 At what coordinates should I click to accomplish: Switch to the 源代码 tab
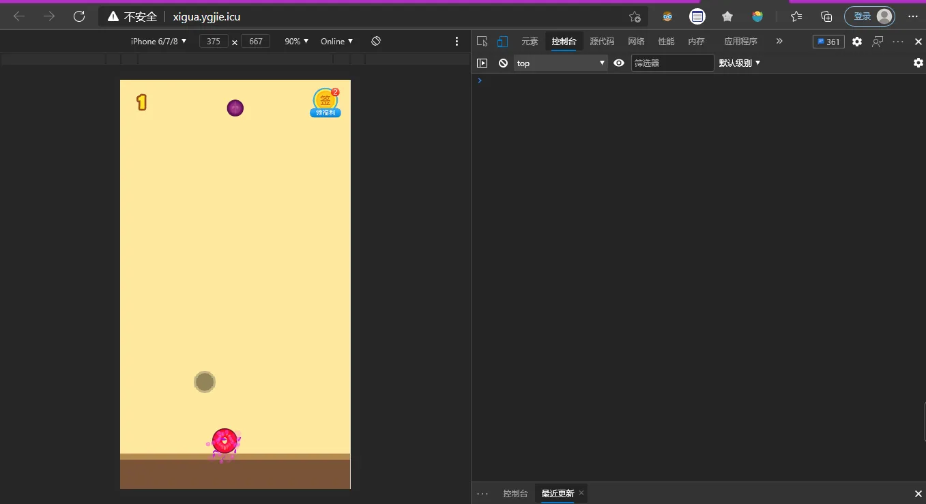tap(603, 42)
